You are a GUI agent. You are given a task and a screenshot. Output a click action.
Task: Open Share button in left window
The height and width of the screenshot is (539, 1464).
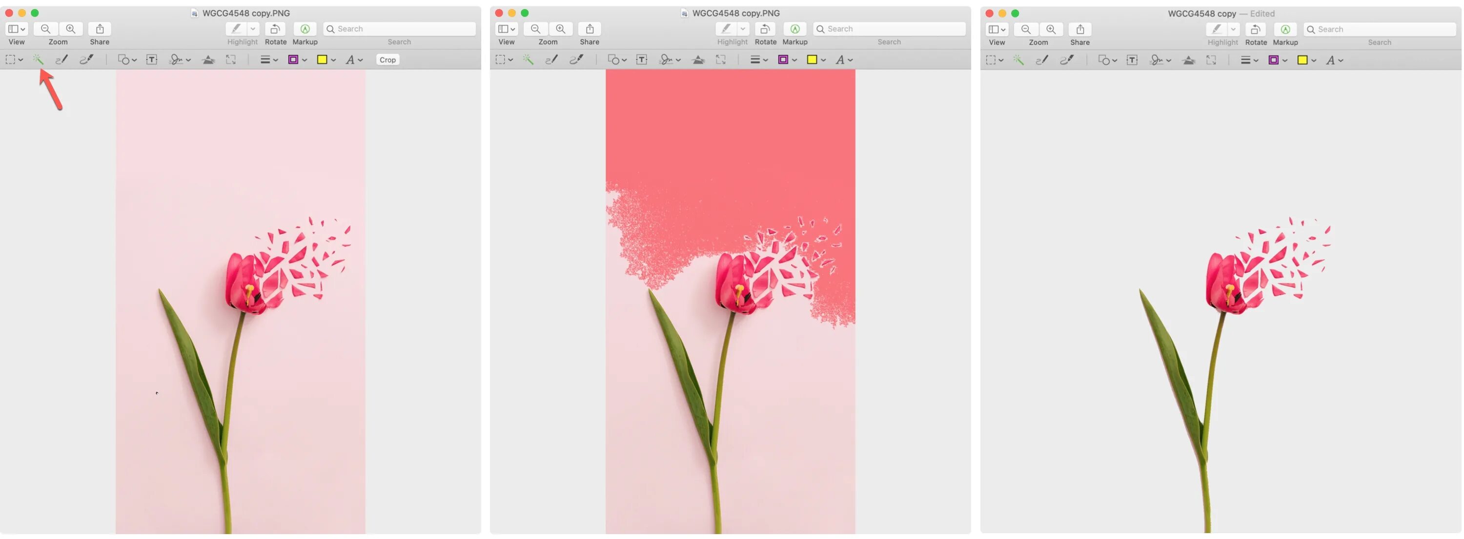click(x=100, y=29)
